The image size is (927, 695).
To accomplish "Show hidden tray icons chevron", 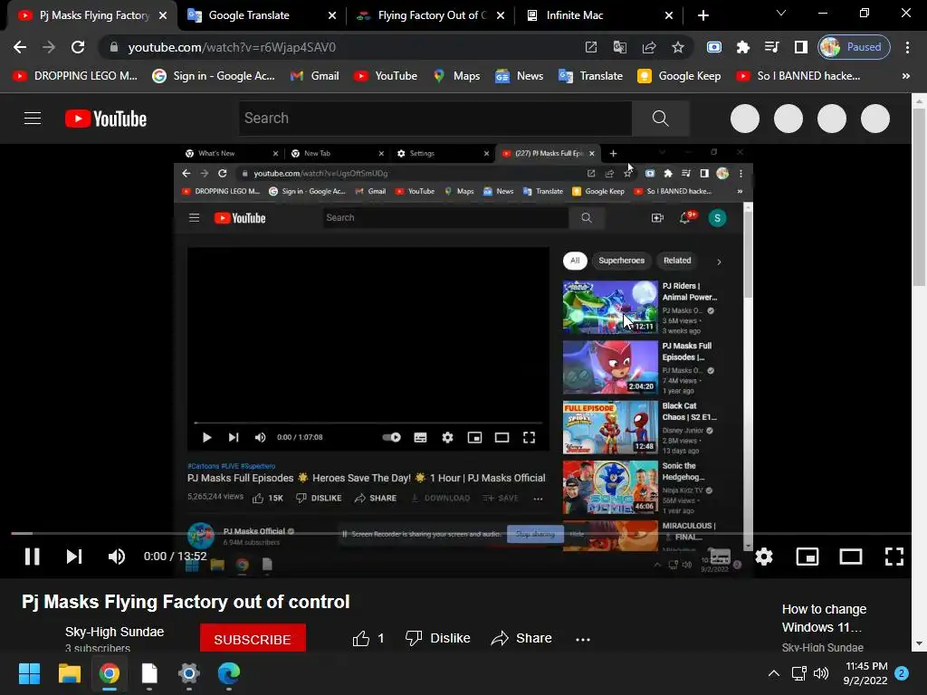I will tap(773, 673).
